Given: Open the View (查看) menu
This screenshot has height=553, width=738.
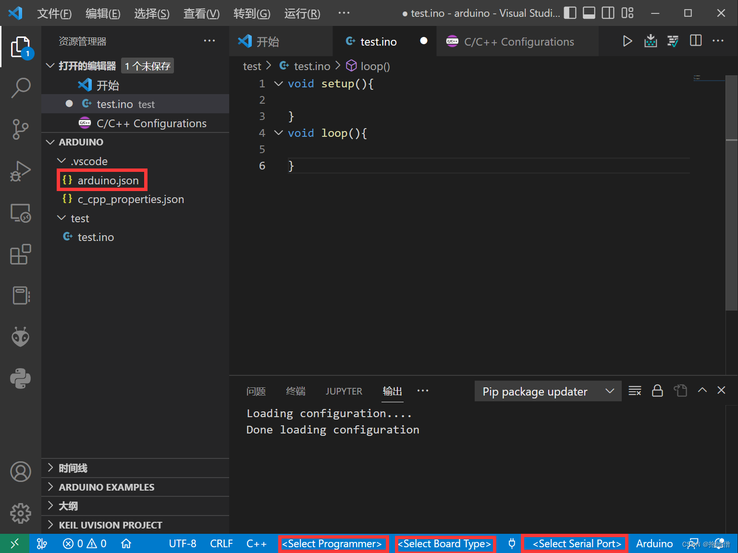Looking at the screenshot, I should [x=201, y=13].
